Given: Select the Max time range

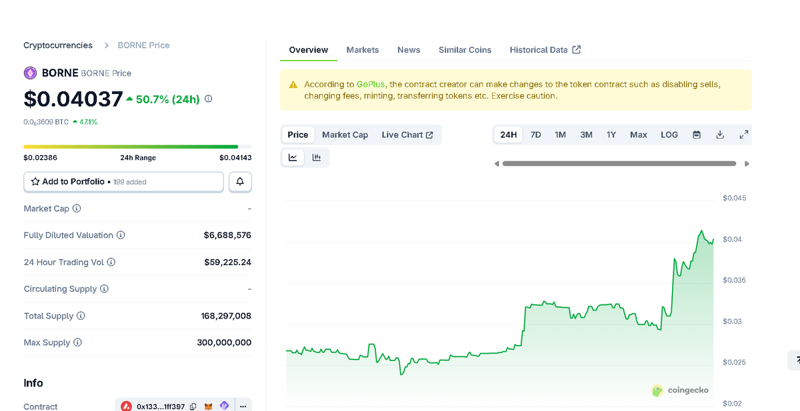Looking at the screenshot, I should click(639, 135).
